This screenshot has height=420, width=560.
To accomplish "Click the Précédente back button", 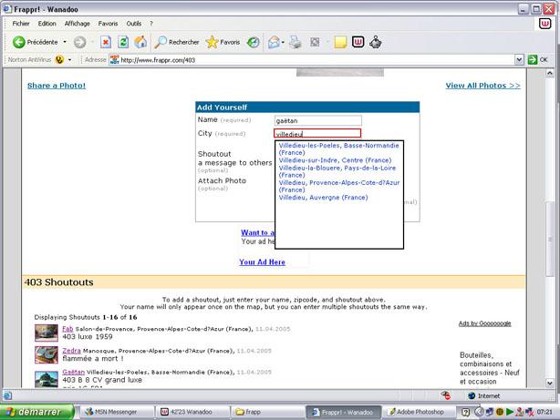I will pyautogui.click(x=35, y=42).
